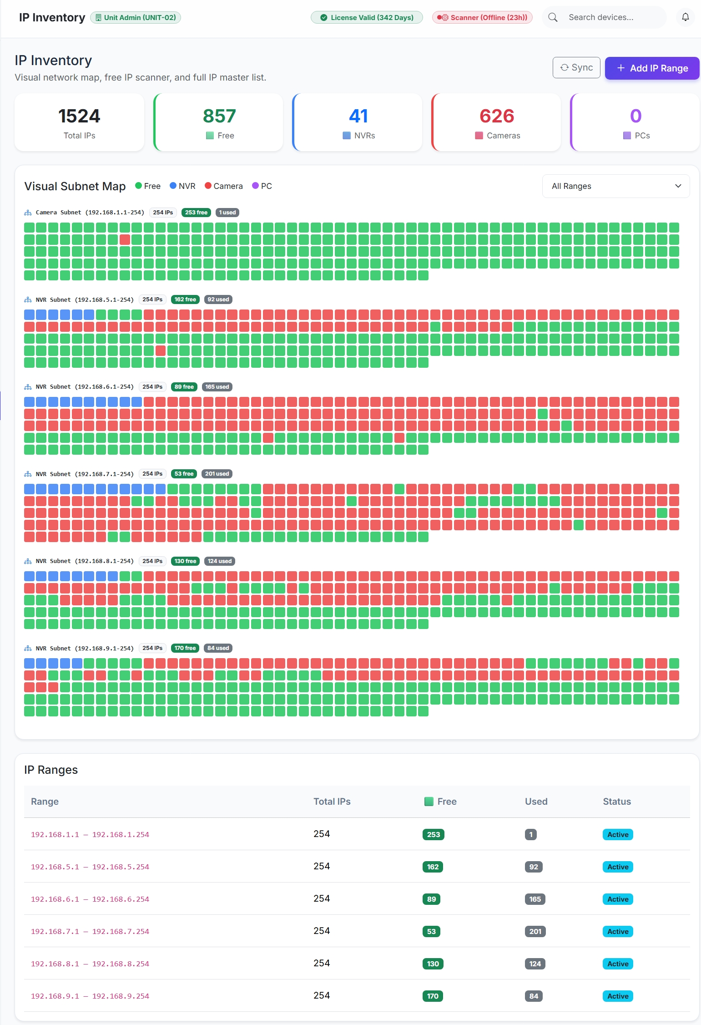
Task: Click the Scanner offline status icon
Action: pyautogui.click(x=443, y=17)
